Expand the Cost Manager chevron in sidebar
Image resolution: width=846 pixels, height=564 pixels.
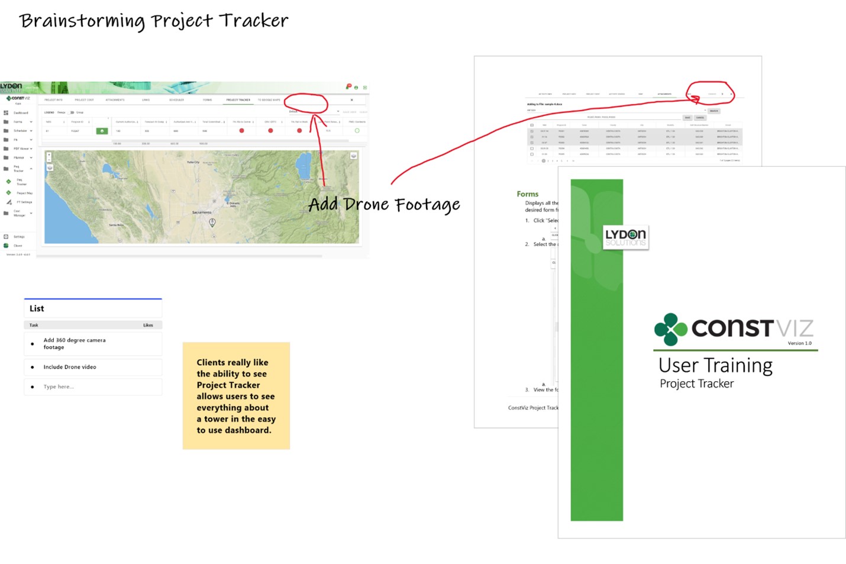pos(31,213)
